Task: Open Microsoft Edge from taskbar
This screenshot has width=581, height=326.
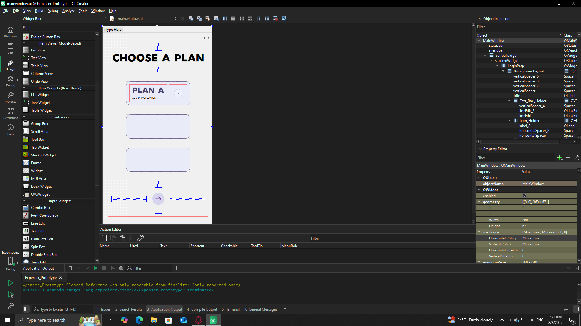Action: click(139, 320)
